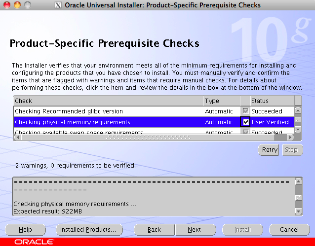The height and width of the screenshot is (246, 315).
Task: Toggle the physical memory requirements checkbox
Action: [x=245, y=122]
